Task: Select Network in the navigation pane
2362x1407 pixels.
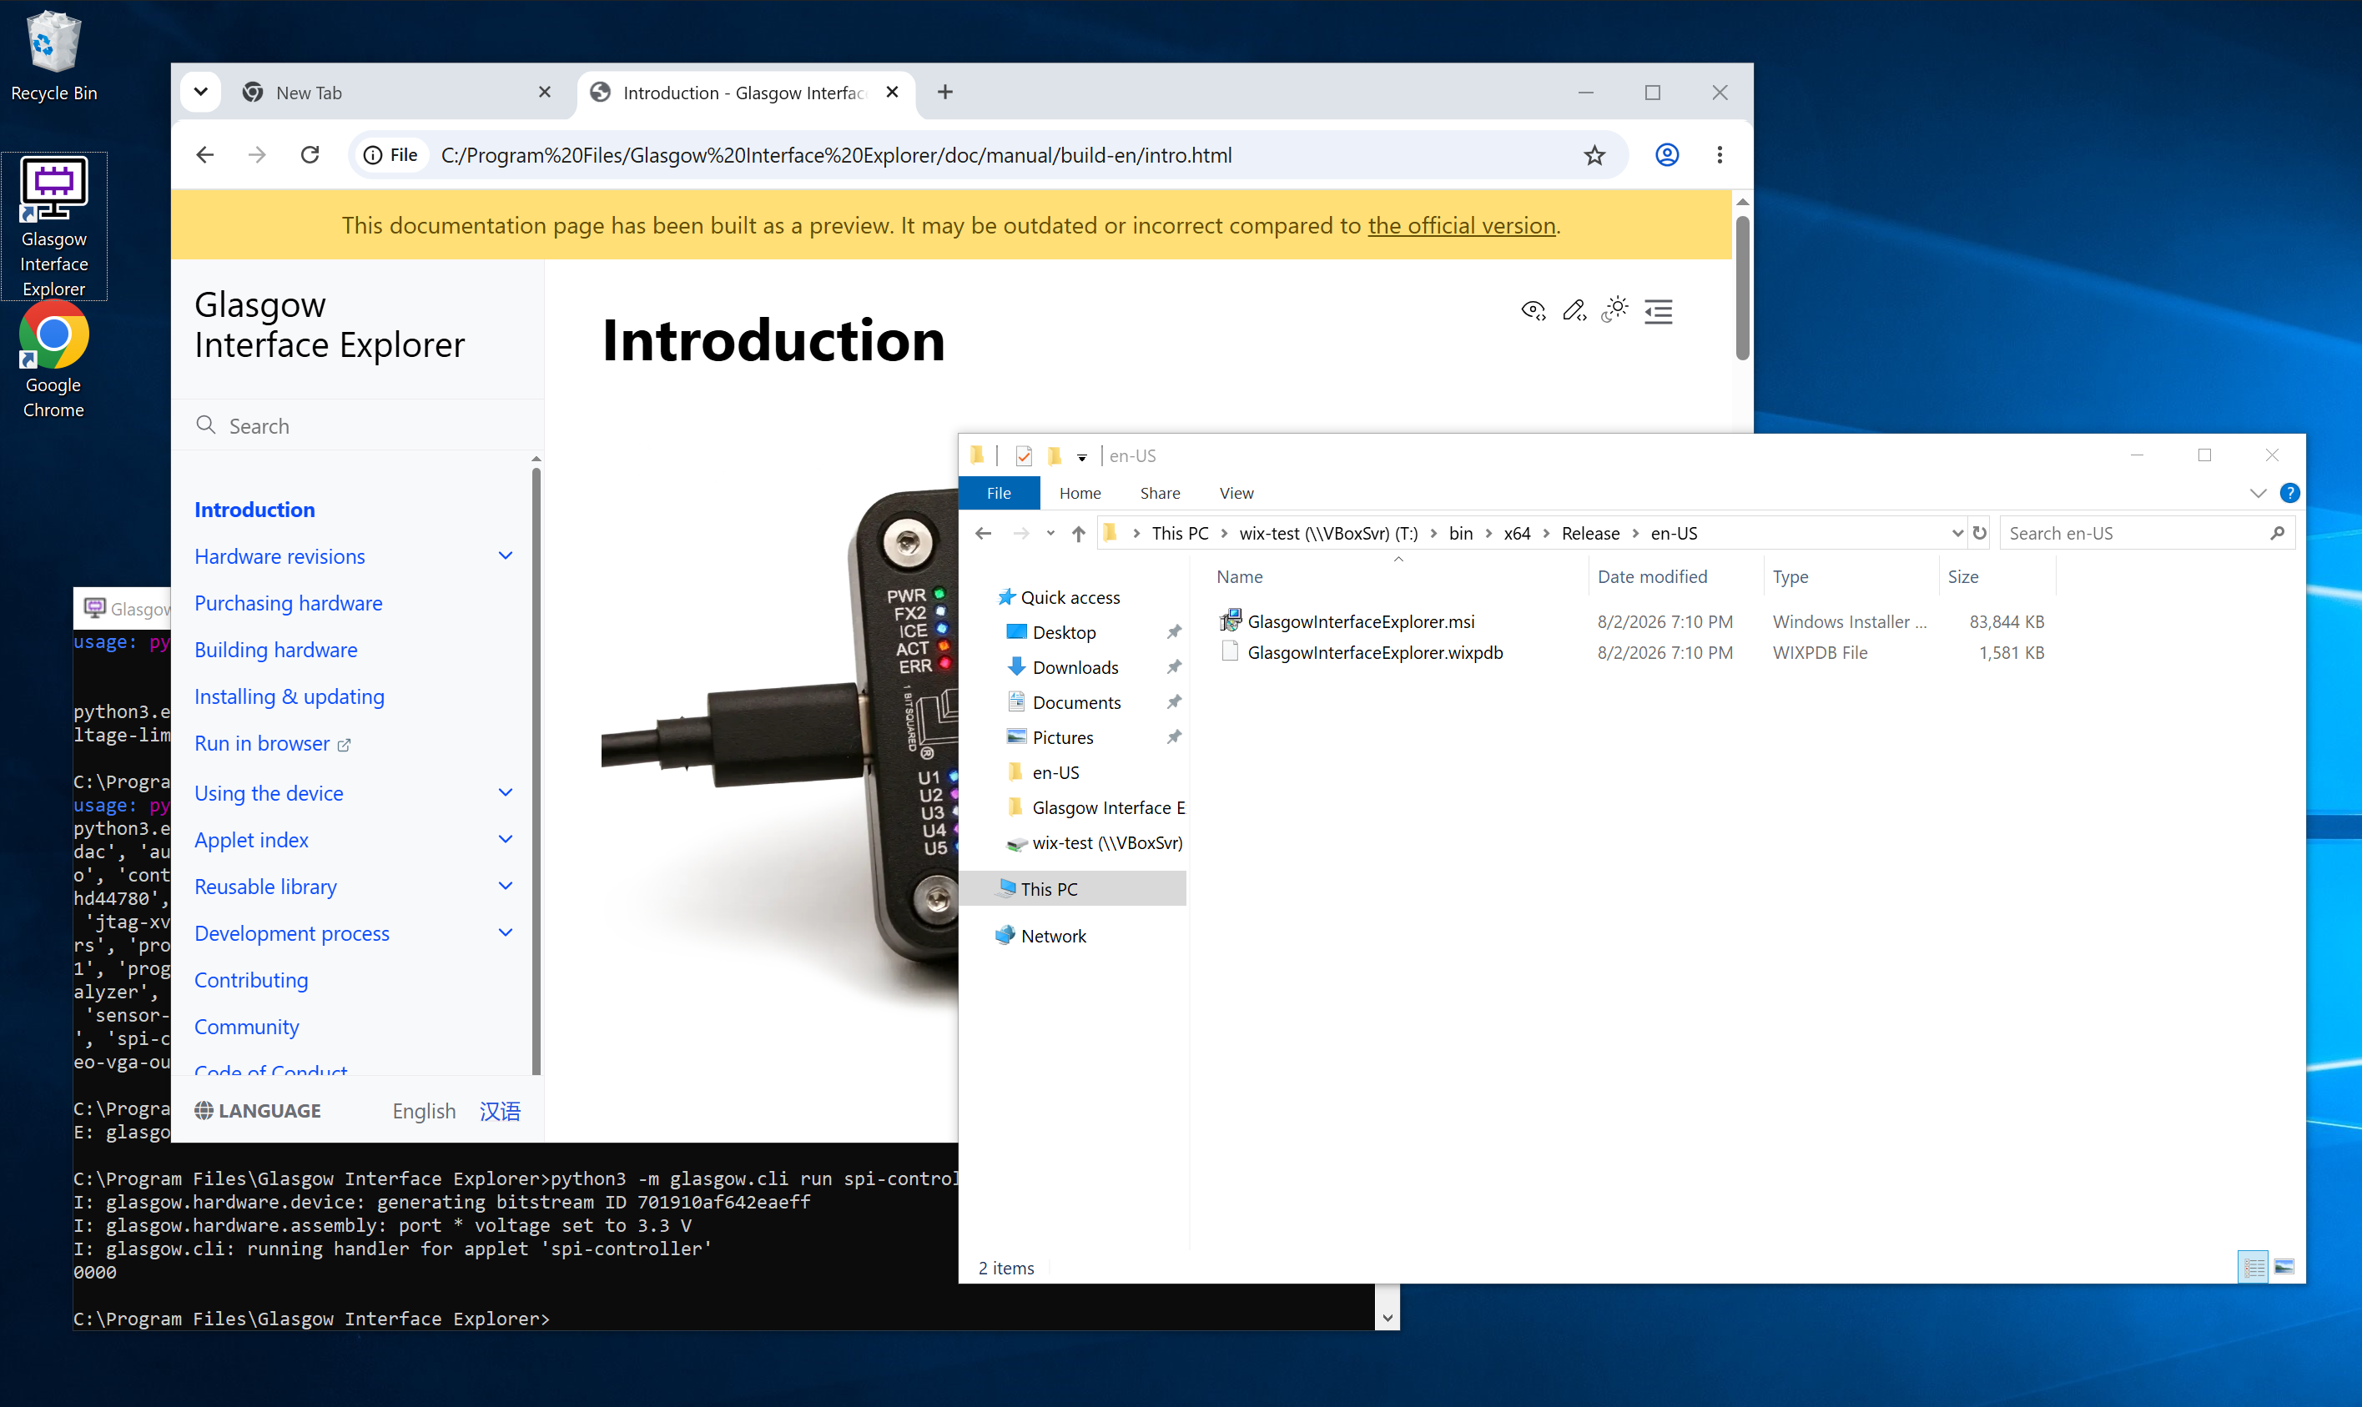Action: [1053, 936]
